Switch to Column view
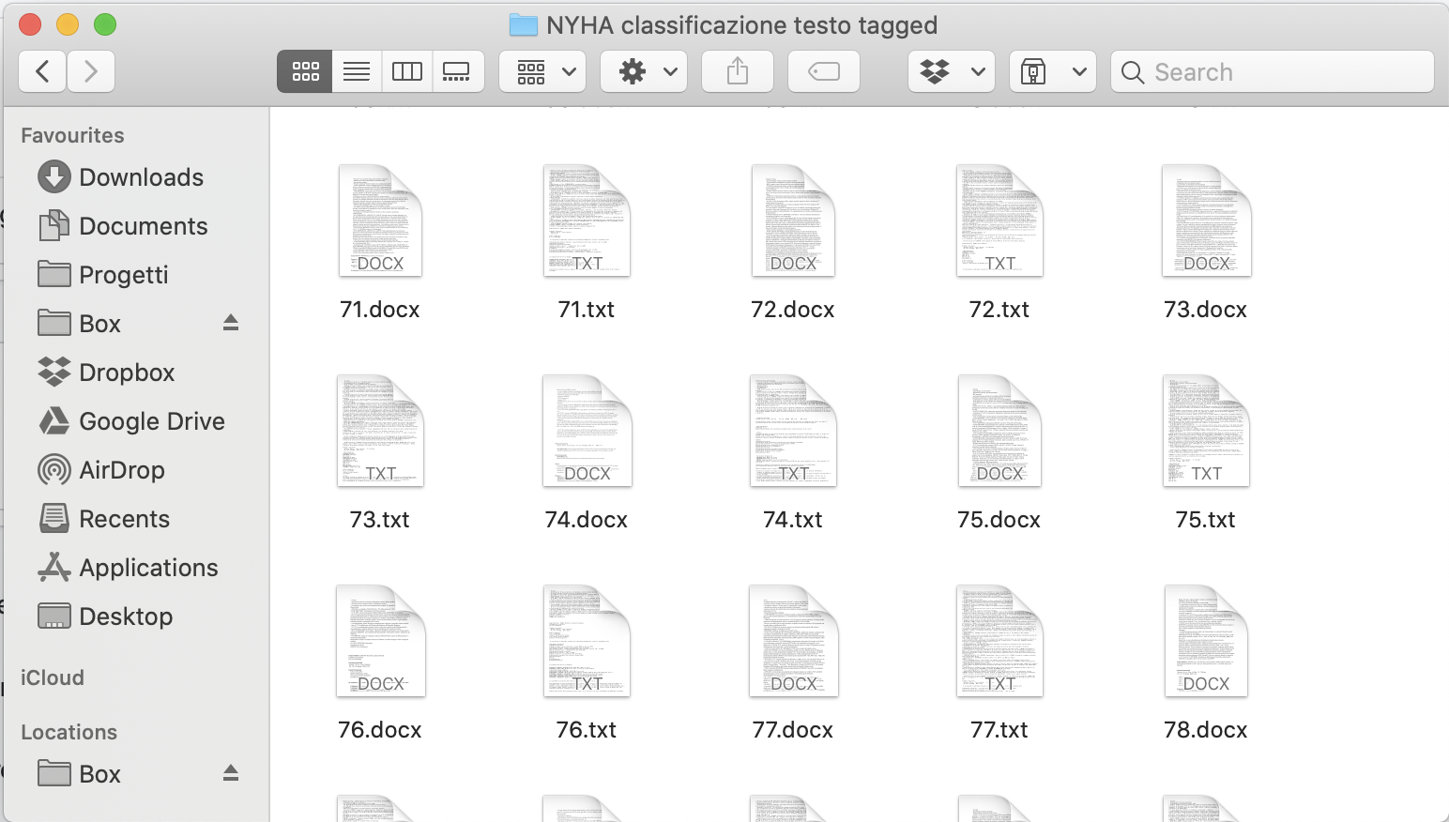 coord(406,70)
